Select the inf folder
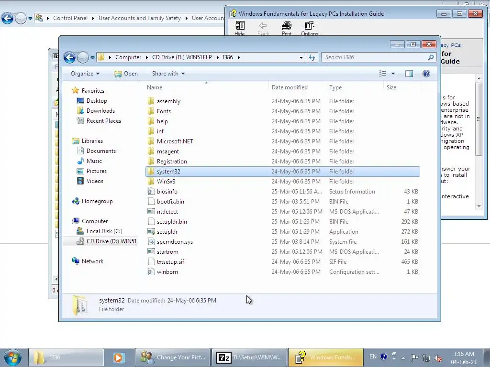 tap(160, 131)
